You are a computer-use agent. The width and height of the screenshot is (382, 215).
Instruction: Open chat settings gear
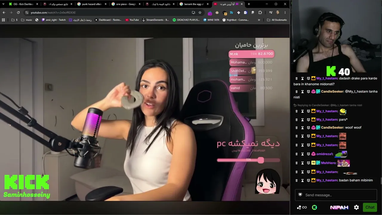click(356, 208)
